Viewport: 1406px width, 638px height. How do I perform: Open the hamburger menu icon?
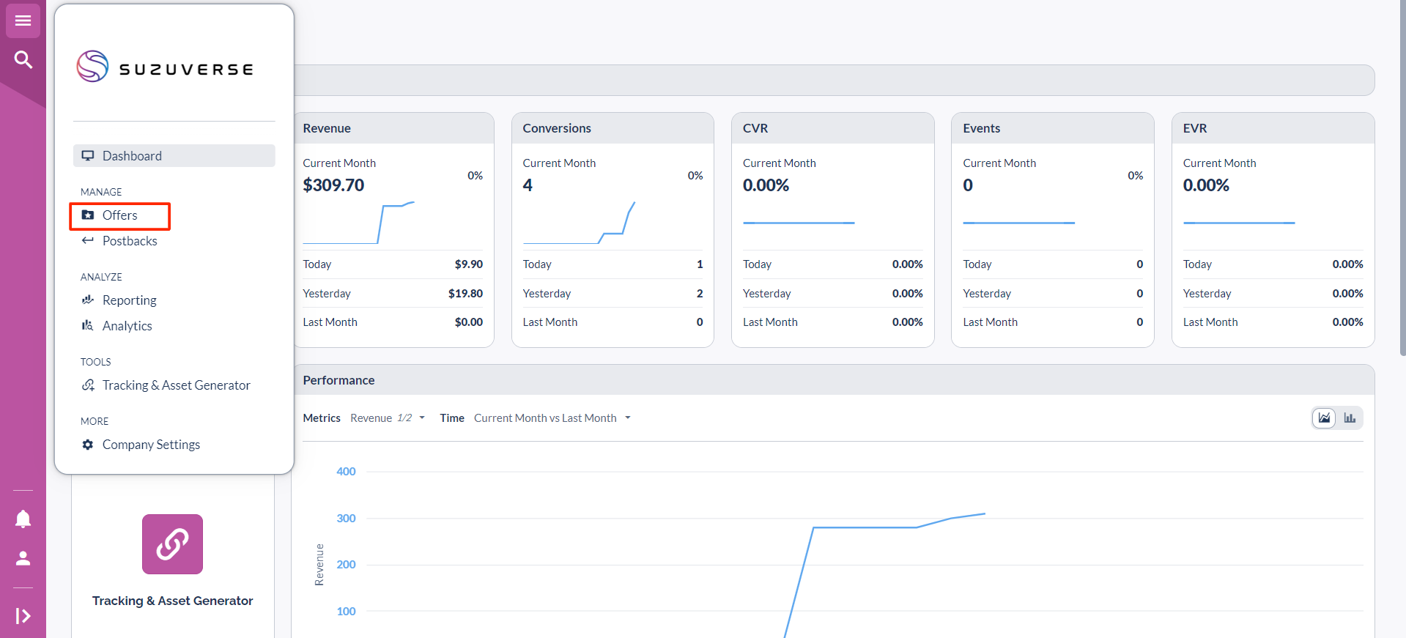click(23, 21)
